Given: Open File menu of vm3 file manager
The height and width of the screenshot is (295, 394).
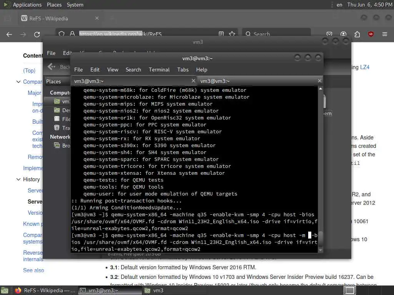Looking at the screenshot, I should tap(51, 53).
